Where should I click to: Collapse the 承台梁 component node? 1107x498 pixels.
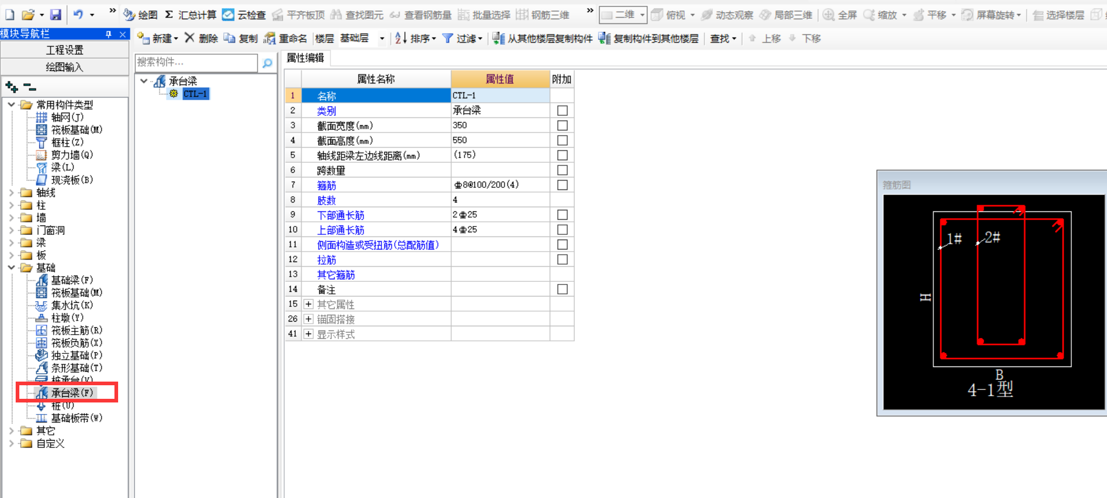tap(144, 81)
